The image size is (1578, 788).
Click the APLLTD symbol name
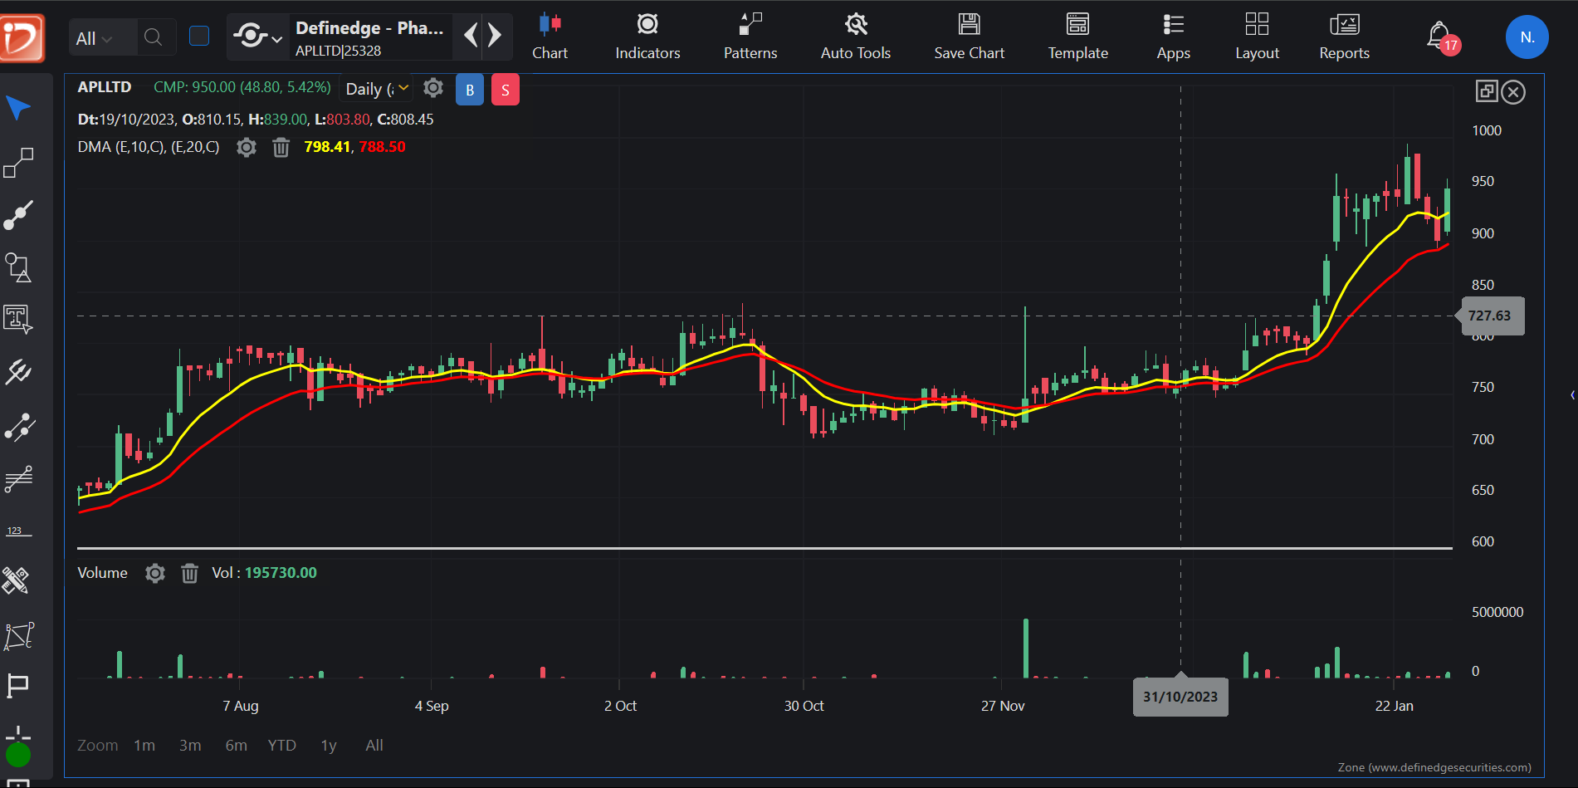click(x=105, y=87)
